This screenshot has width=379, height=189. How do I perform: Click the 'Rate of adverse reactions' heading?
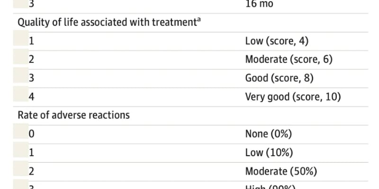(x=74, y=115)
